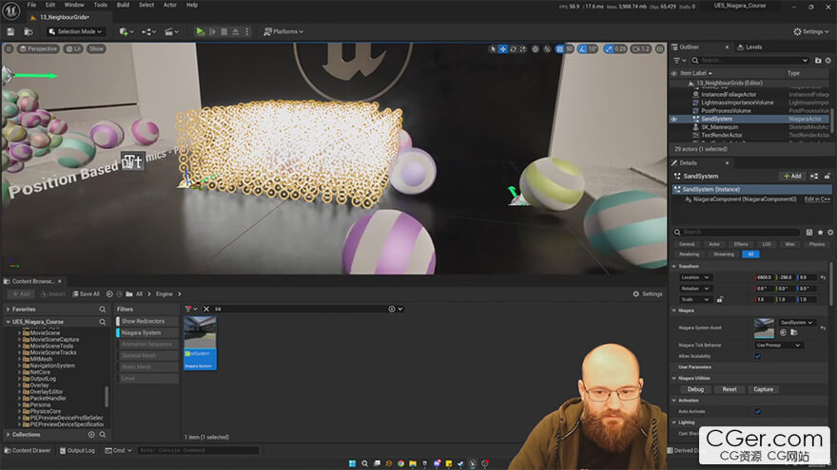
Task: Open the Tools menu
Action: point(101,5)
